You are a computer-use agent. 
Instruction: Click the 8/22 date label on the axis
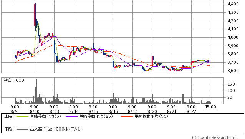pos(191,111)
